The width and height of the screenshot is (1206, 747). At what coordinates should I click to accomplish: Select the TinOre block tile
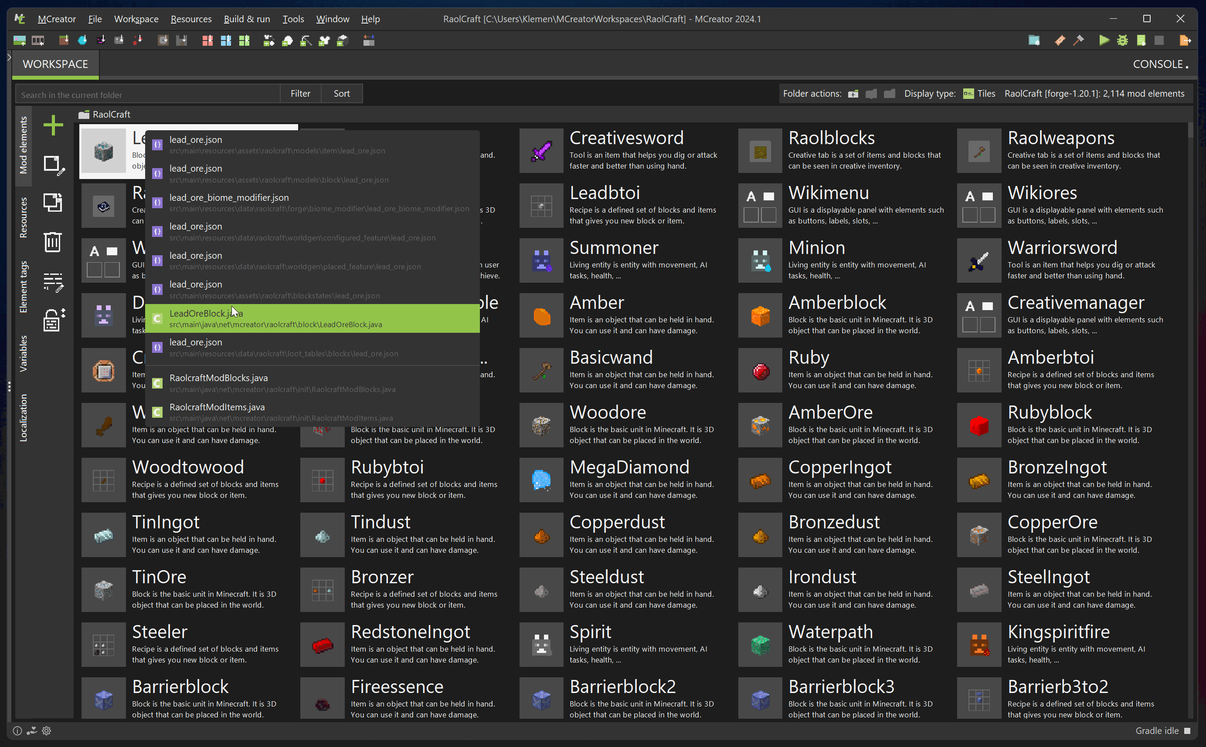[x=188, y=589]
